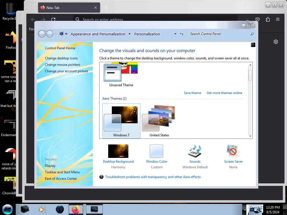This screenshot has width=287, height=215.
Task: Open the dark globe taskbar icon
Action: pyautogui.click(x=60, y=209)
